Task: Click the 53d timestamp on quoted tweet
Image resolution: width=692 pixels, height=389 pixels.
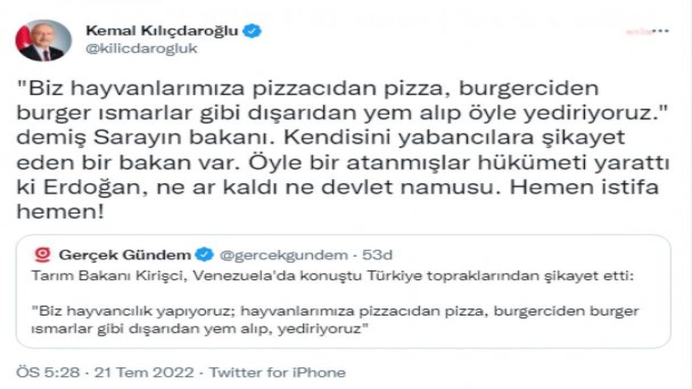Action: point(376,254)
